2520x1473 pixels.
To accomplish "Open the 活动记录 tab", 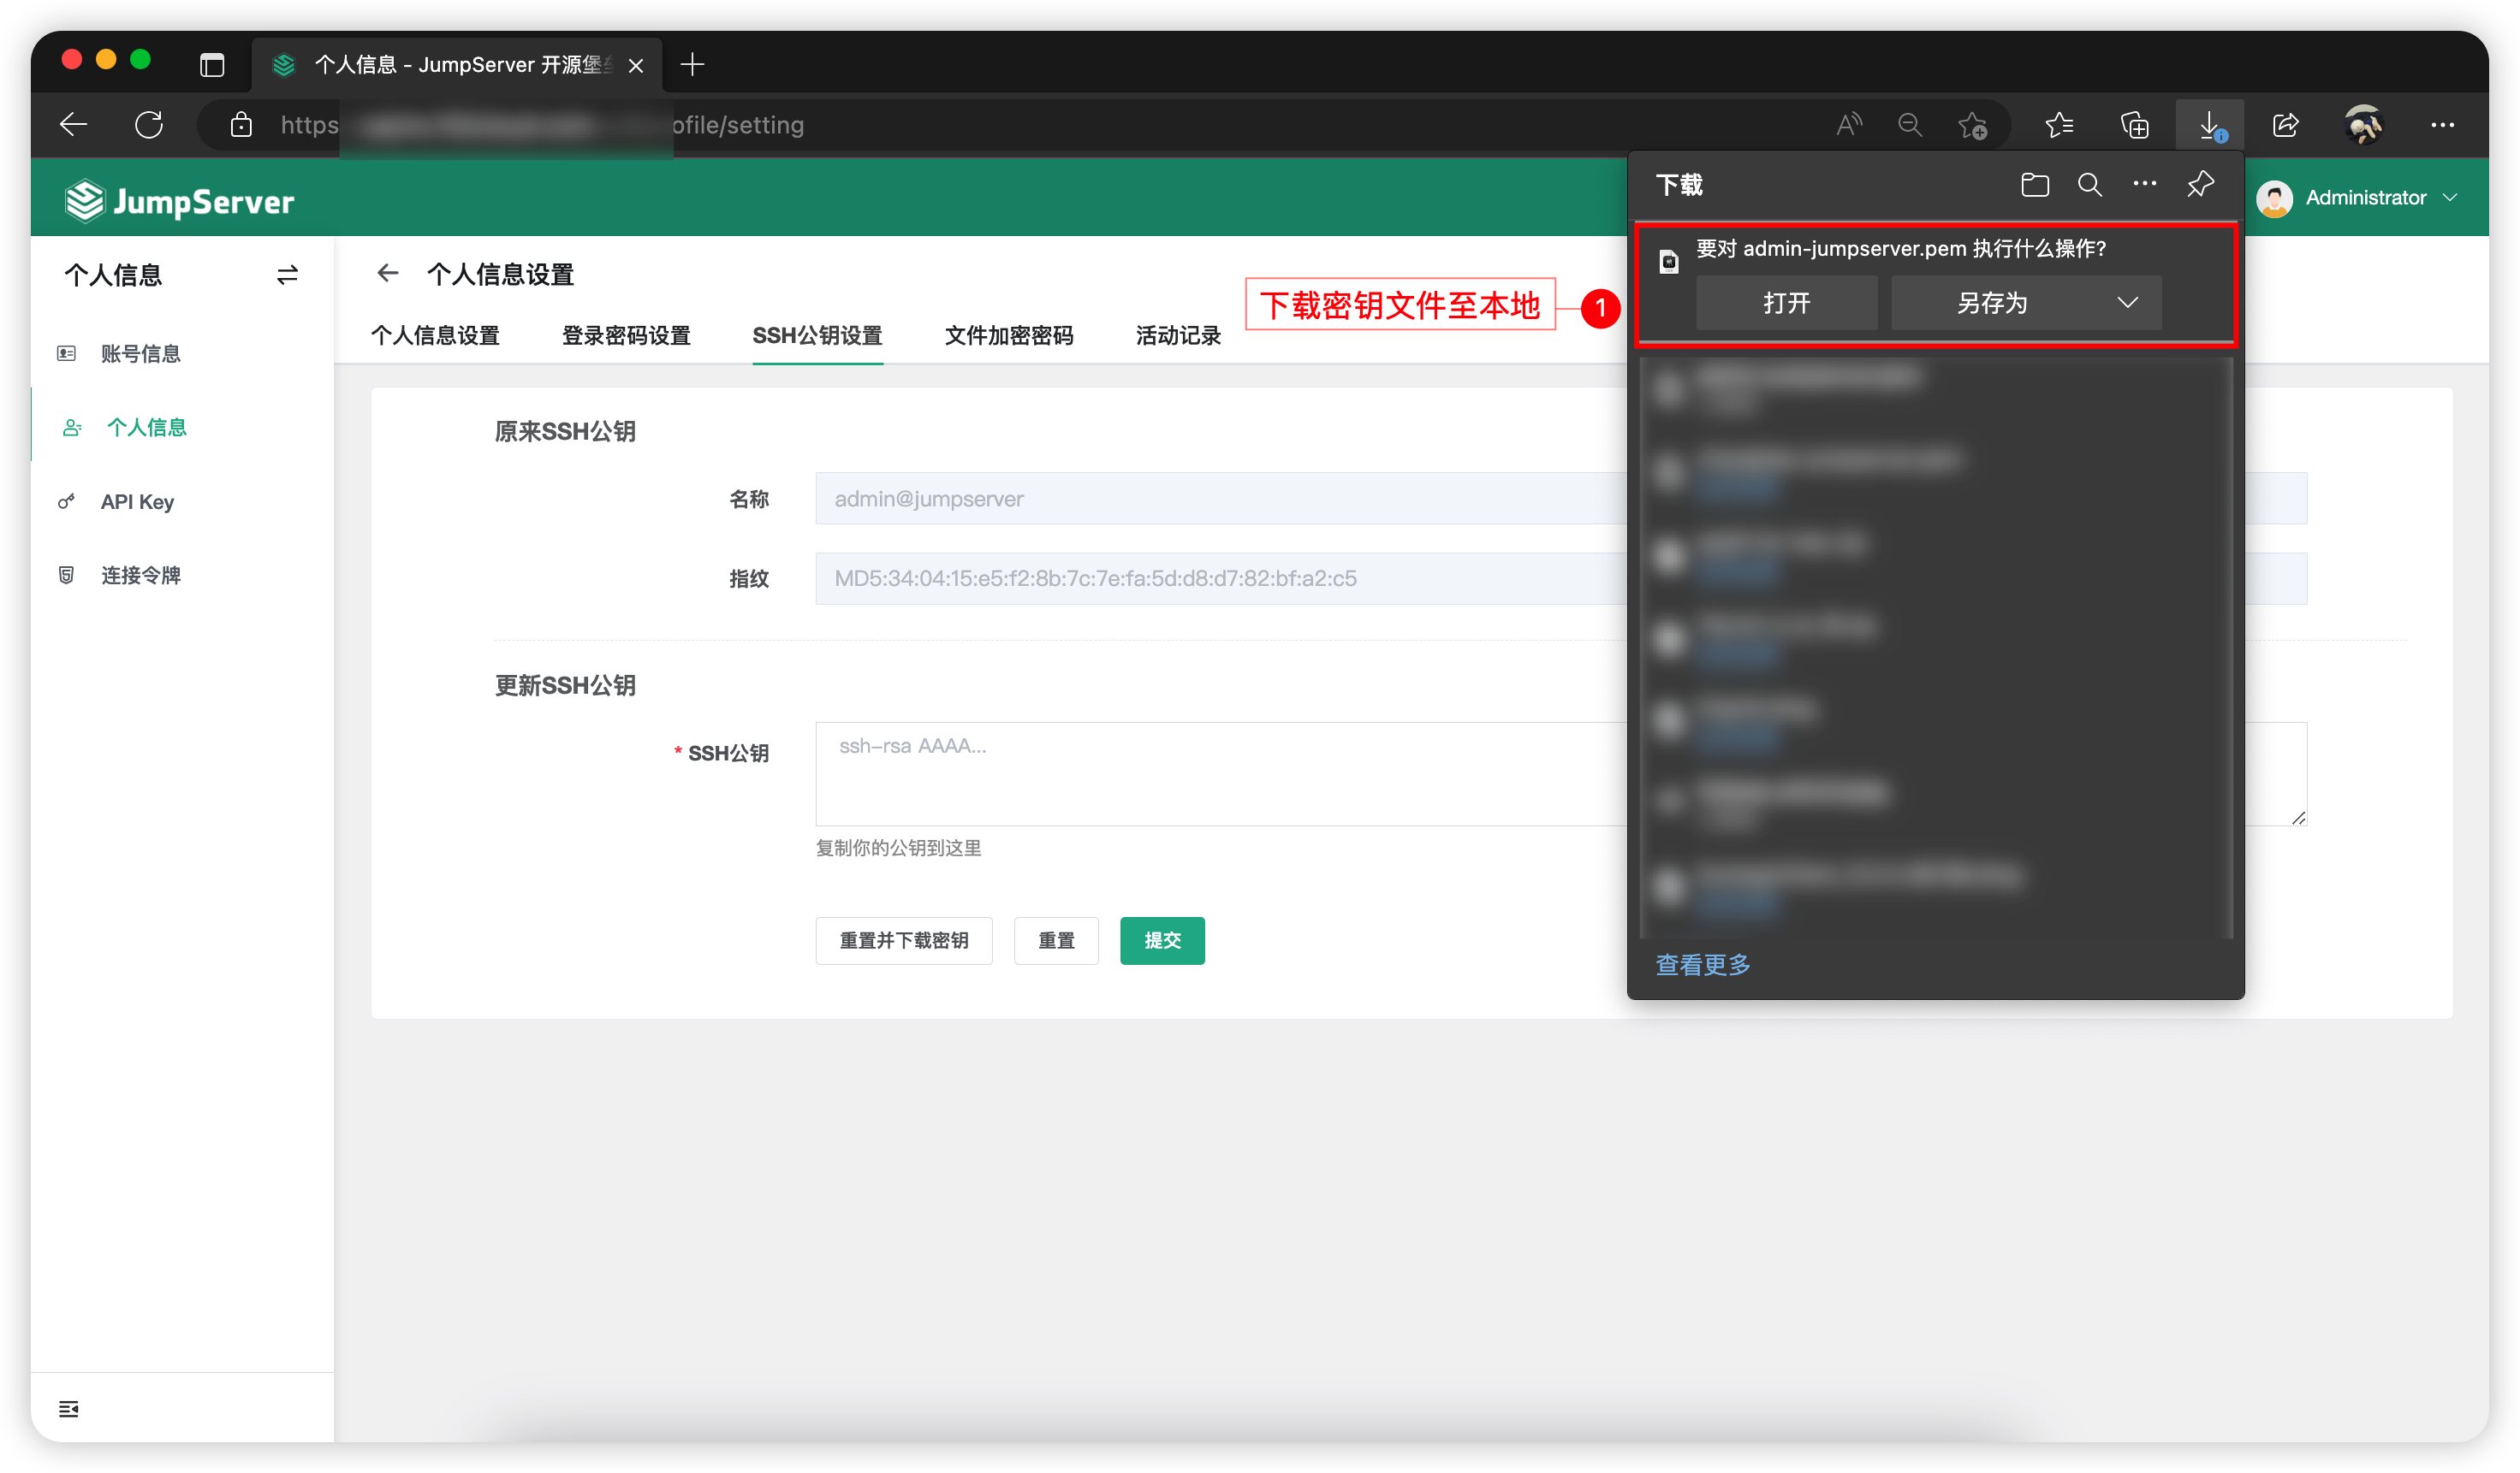I will pos(1177,336).
